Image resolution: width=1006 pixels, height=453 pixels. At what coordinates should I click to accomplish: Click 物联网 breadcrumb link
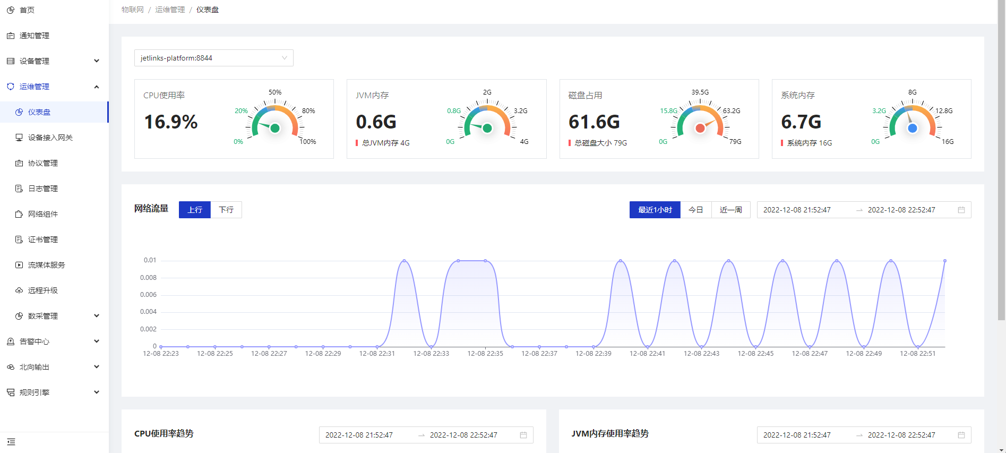(132, 10)
